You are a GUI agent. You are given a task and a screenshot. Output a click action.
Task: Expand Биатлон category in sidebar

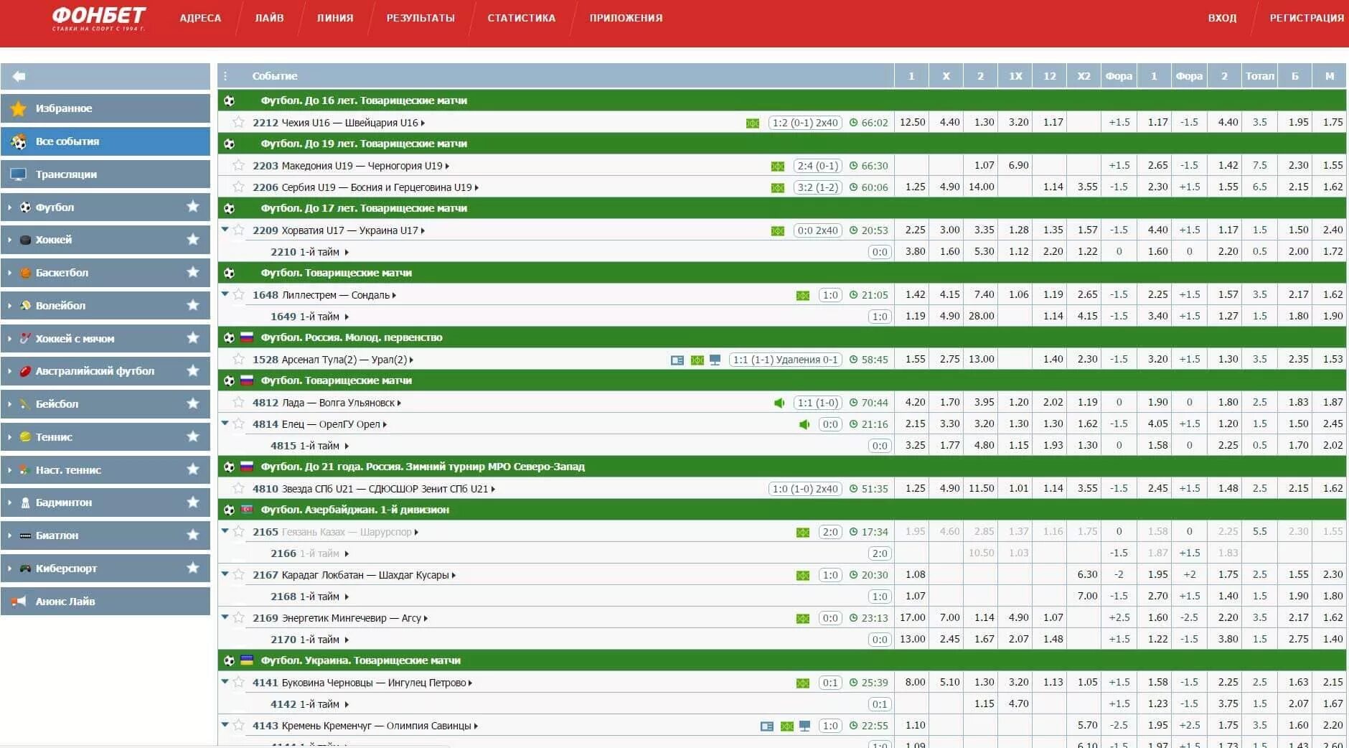tap(9, 536)
